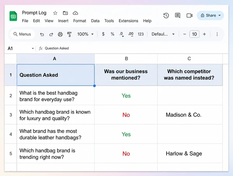Select row 5 header

pos(11,153)
